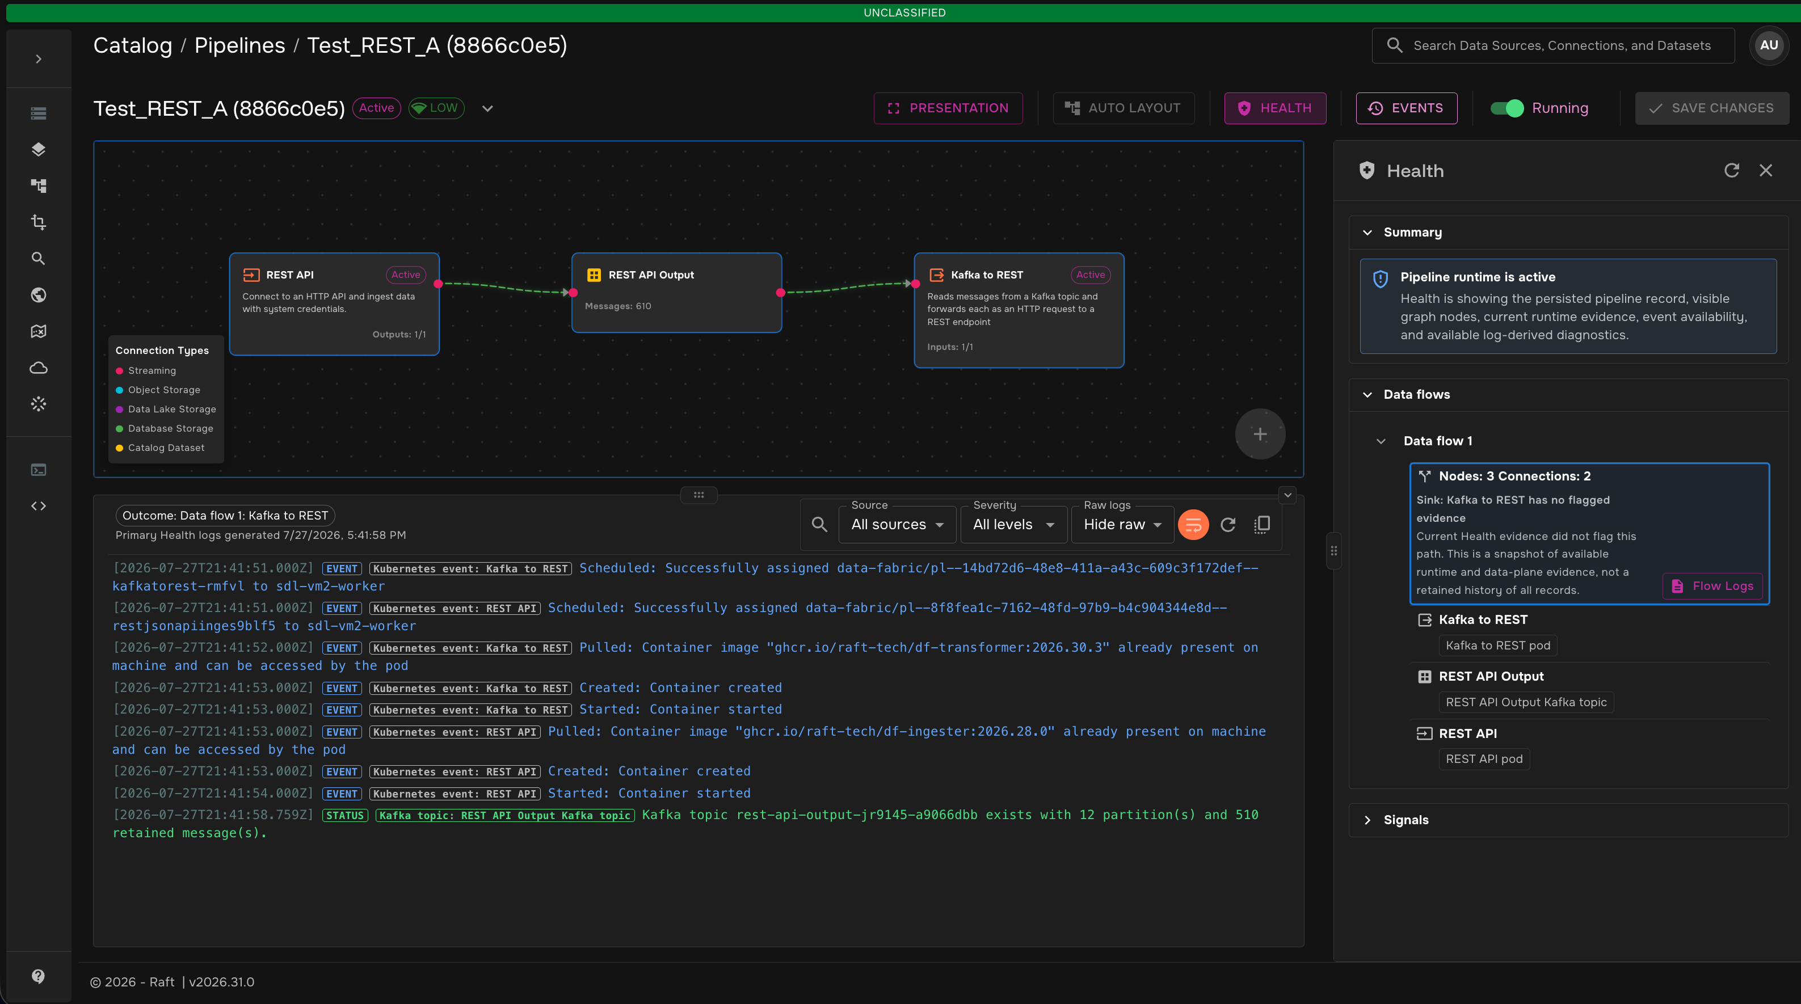
Task: Click the SAVE CHANGES button
Action: [x=1711, y=108]
